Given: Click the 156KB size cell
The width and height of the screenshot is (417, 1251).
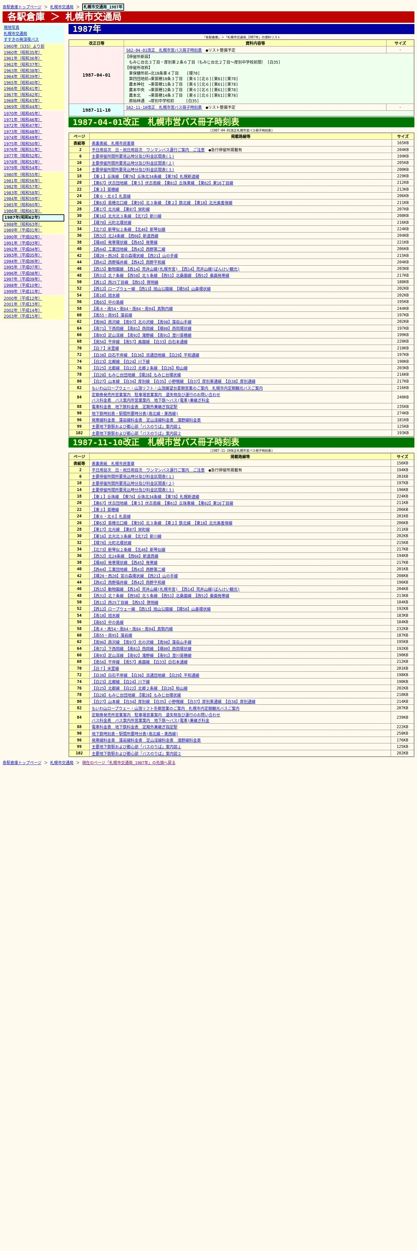Looking at the screenshot, I should [x=402, y=463].
